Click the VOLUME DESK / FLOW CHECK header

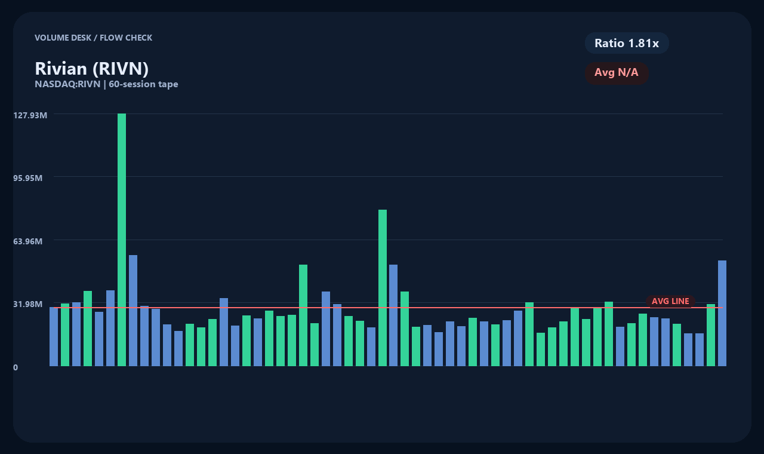[93, 38]
